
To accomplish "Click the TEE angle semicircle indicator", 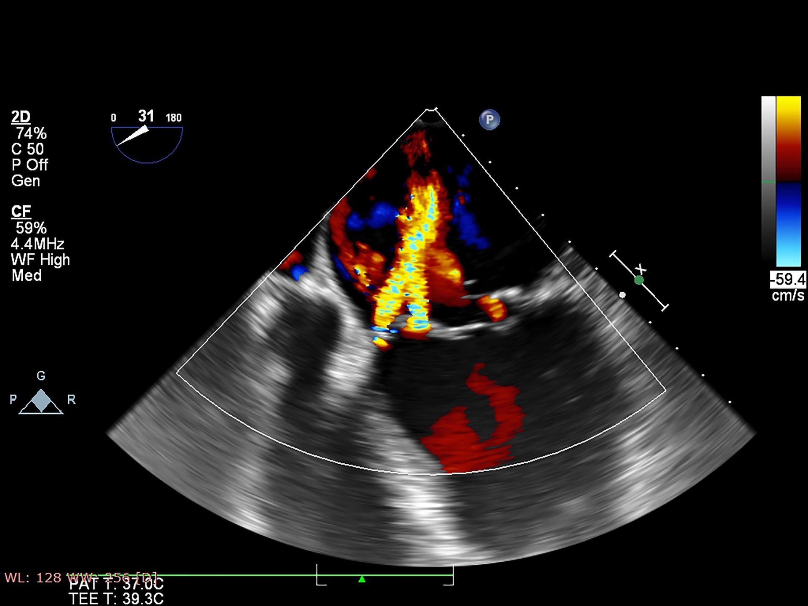I will tap(147, 145).
